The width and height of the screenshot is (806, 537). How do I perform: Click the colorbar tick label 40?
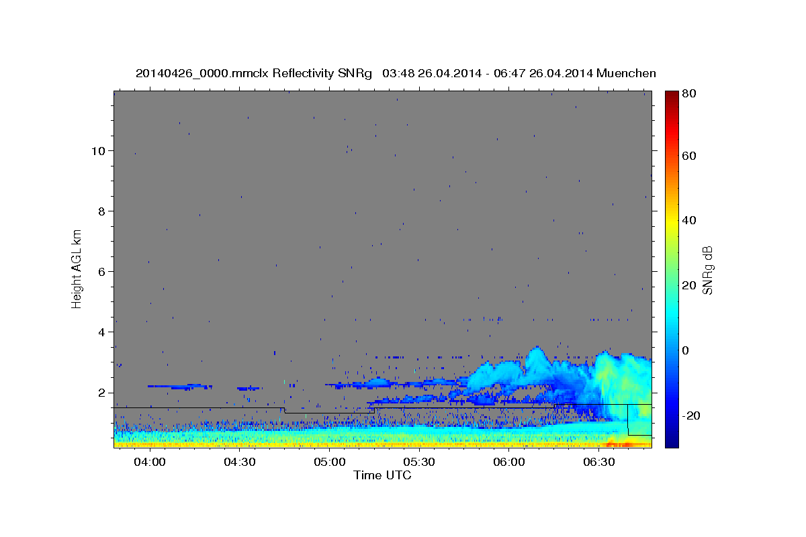click(x=688, y=220)
